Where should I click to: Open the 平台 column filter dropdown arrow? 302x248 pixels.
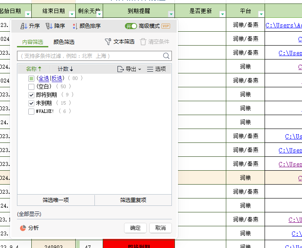(261, 14)
